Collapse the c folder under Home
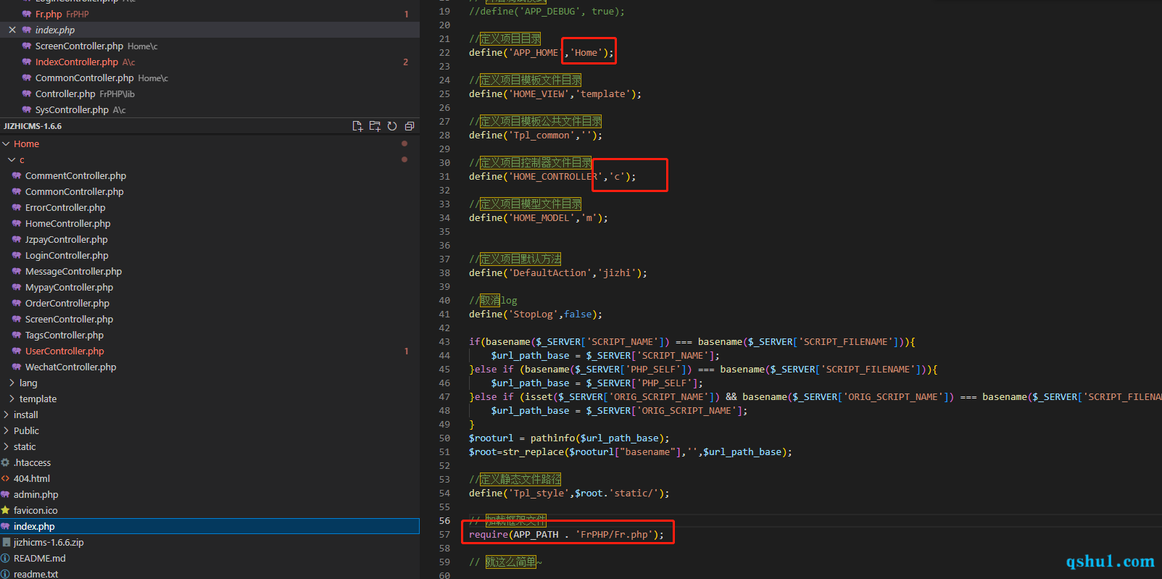Viewport: 1162px width, 579px height. [12, 159]
